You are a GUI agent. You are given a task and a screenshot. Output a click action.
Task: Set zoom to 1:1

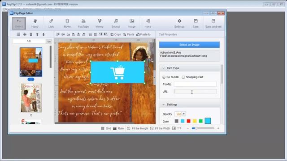177,128
